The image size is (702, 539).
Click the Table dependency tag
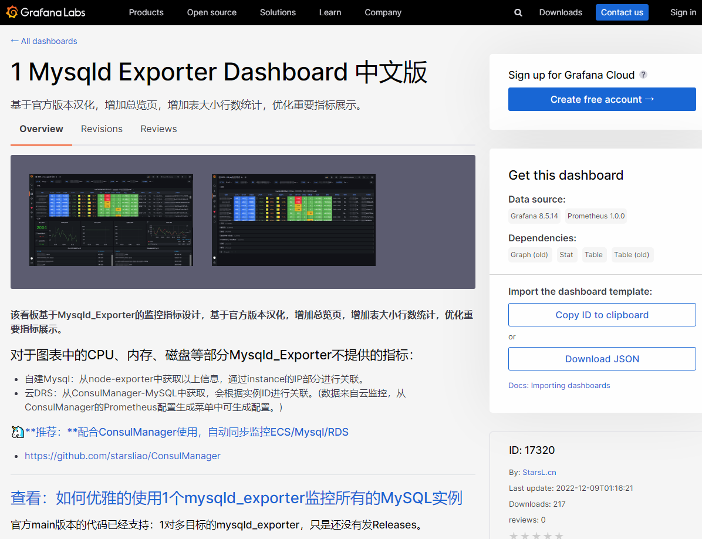click(593, 255)
